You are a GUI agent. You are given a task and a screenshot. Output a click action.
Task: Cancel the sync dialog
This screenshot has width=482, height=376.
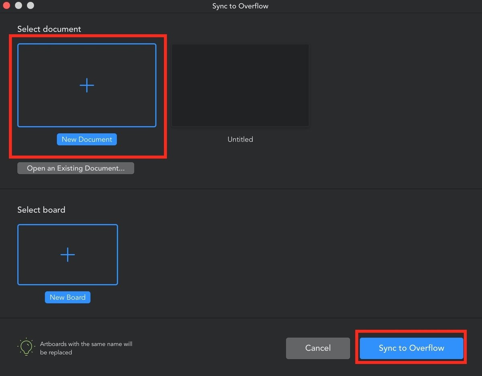click(318, 348)
